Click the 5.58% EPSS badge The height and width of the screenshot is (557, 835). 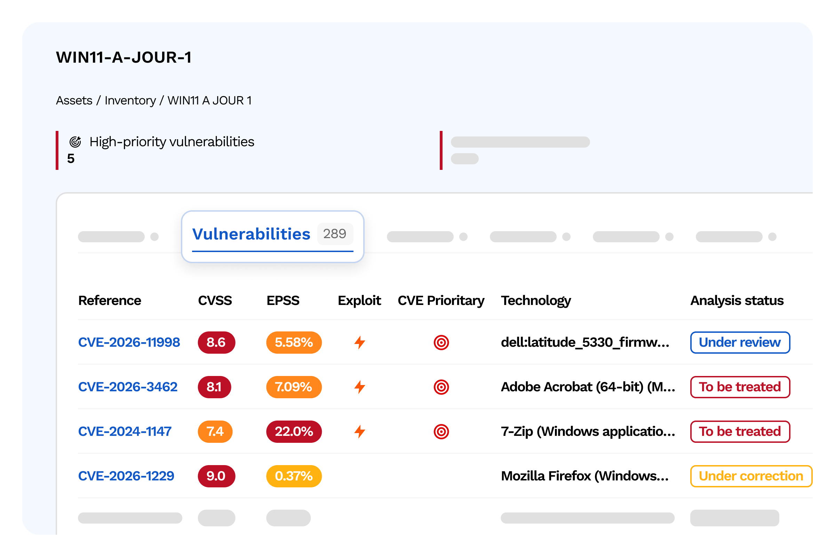[x=294, y=343]
